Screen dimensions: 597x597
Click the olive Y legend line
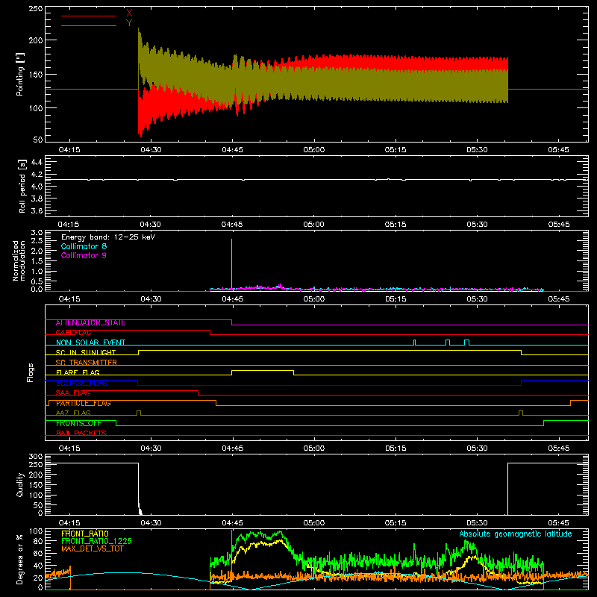coord(89,26)
